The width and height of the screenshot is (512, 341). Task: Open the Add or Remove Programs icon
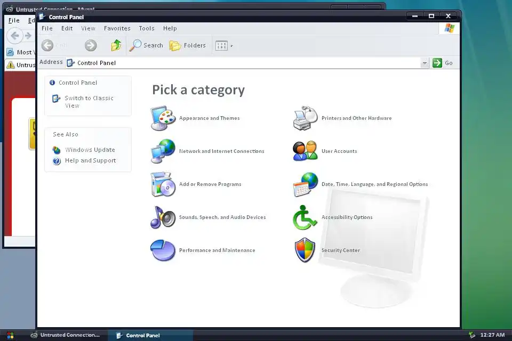(163, 184)
